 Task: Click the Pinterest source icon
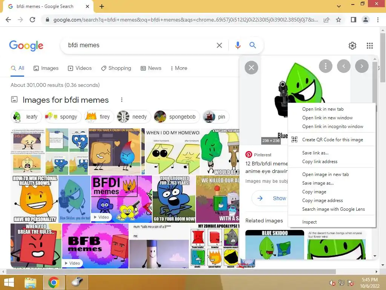(x=249, y=154)
